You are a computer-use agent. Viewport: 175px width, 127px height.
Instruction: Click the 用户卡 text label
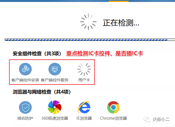(84, 80)
